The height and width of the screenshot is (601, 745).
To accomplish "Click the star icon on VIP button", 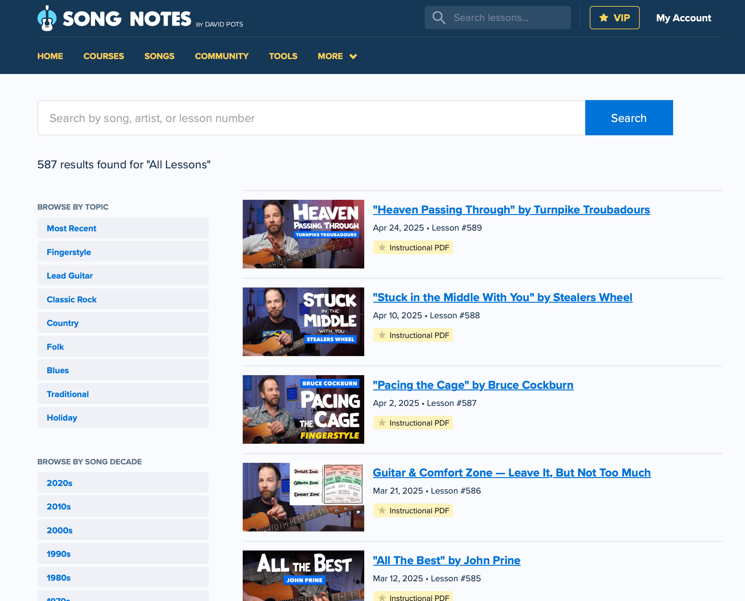I will click(x=603, y=18).
